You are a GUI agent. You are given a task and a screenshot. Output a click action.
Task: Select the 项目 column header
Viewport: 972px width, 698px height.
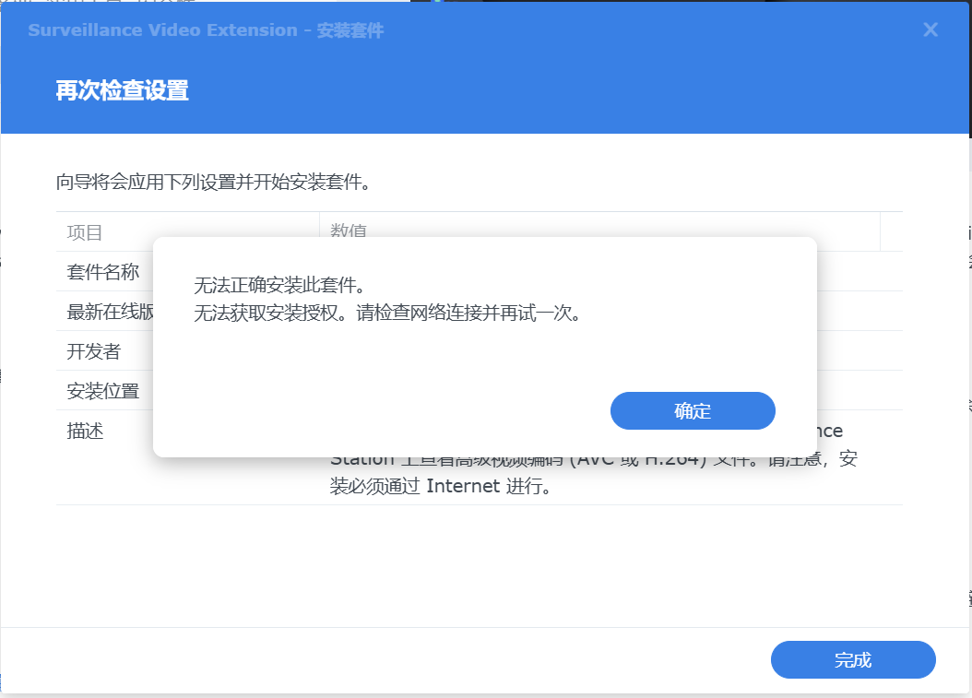[84, 232]
